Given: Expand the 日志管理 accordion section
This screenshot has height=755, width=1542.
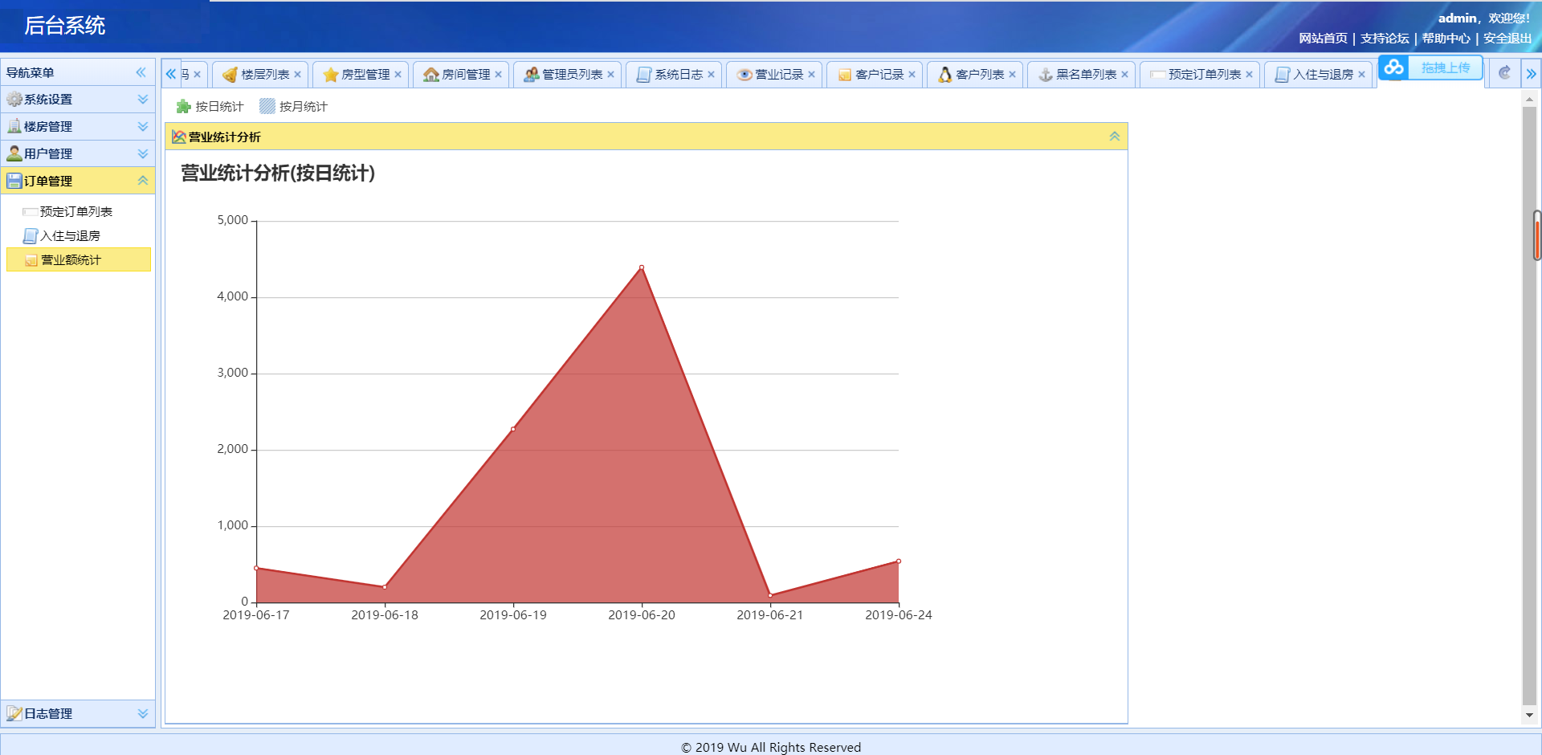Looking at the screenshot, I should (78, 714).
